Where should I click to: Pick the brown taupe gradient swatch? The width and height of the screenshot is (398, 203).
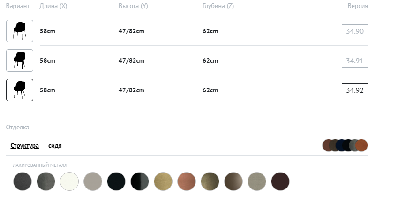point(233,181)
